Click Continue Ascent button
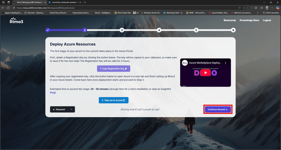281x150 pixels. pyautogui.click(x=218, y=109)
